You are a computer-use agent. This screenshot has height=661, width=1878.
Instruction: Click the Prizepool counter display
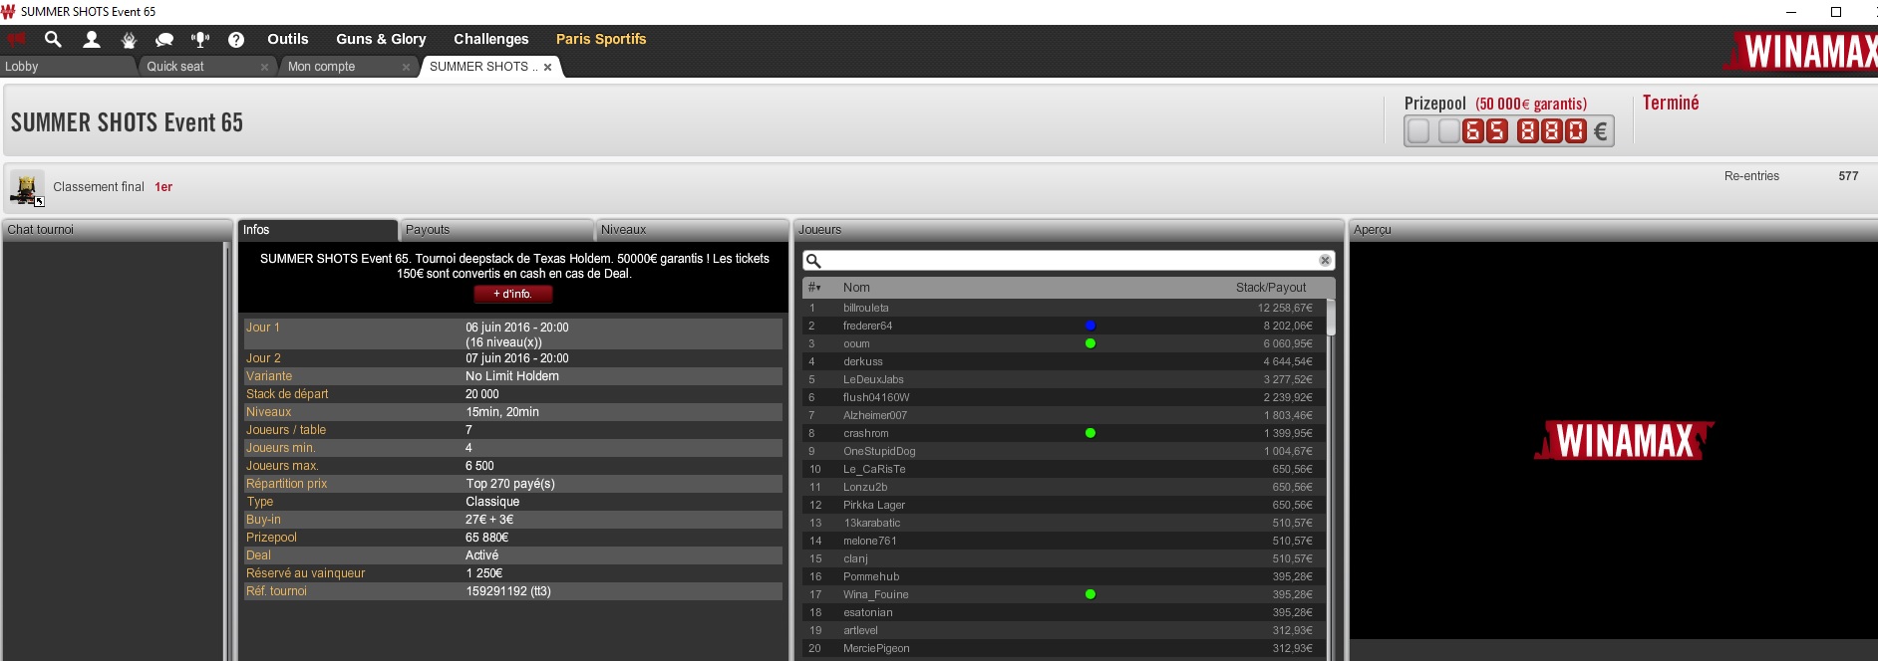pyautogui.click(x=1508, y=131)
